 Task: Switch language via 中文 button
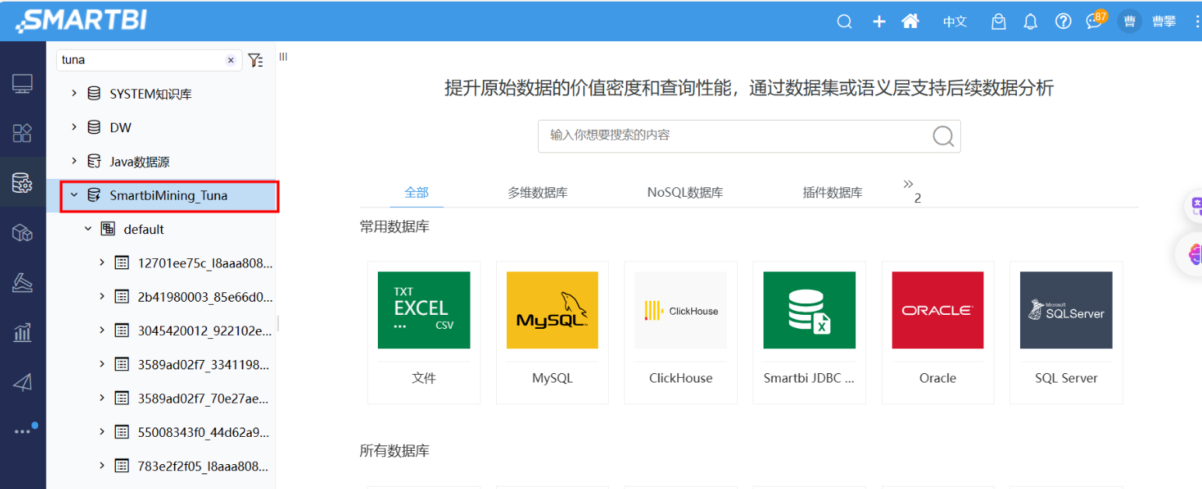coord(955,22)
